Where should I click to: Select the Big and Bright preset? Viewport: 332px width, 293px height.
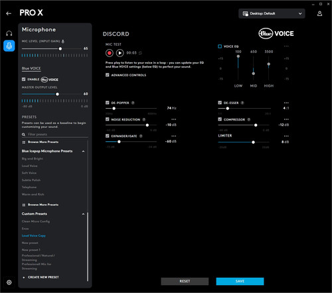coord(33,158)
